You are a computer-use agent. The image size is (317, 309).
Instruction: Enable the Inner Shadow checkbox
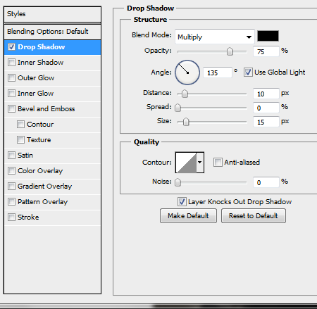click(x=11, y=63)
